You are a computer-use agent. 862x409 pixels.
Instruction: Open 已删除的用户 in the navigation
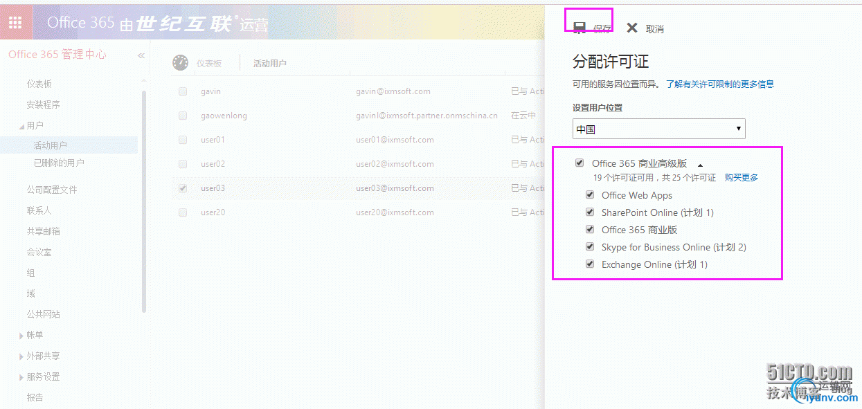pyautogui.click(x=59, y=163)
